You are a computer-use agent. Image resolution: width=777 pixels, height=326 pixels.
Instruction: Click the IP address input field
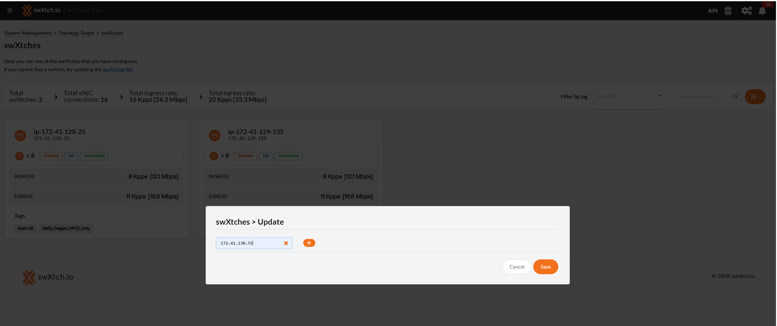(x=250, y=243)
